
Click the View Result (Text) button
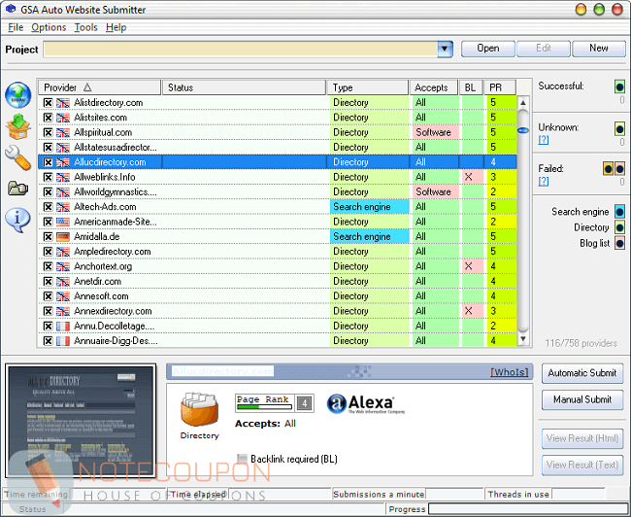click(582, 465)
